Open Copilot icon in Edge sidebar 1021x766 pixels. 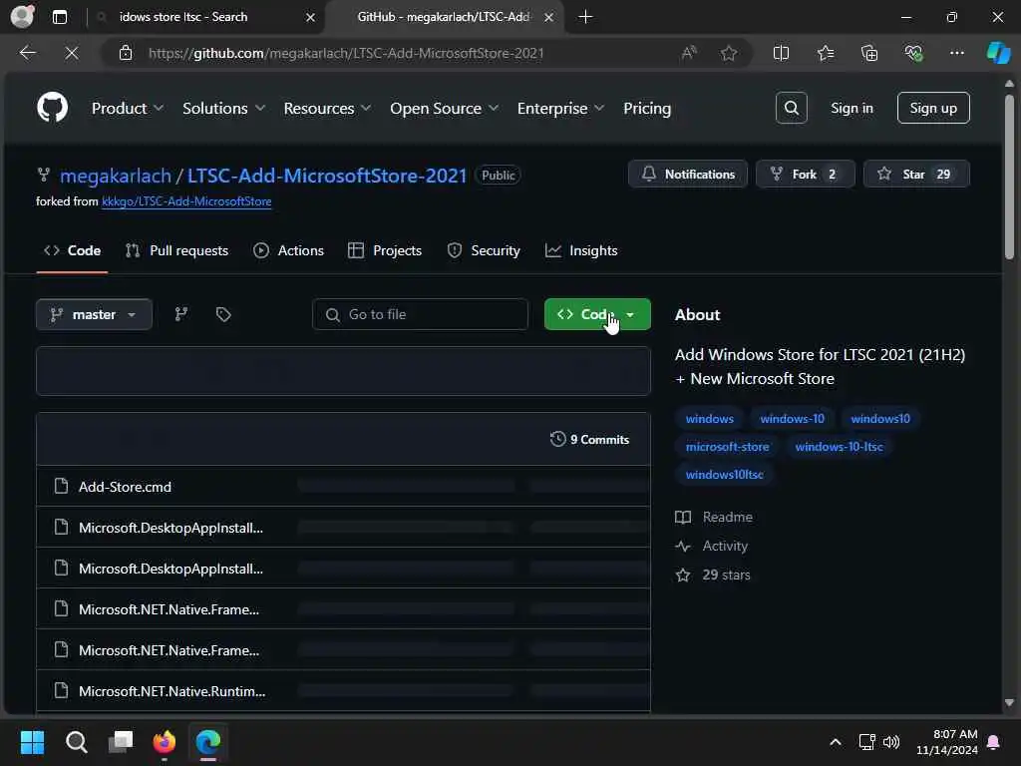[998, 53]
